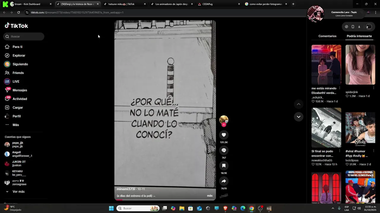The width and height of the screenshot is (380, 213).
Task: Open options for #viral #humor card
Action: (x=373, y=151)
